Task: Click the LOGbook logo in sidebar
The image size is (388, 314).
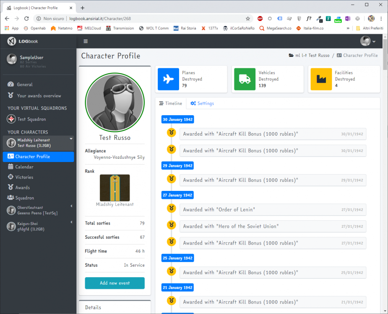Action: [22, 41]
